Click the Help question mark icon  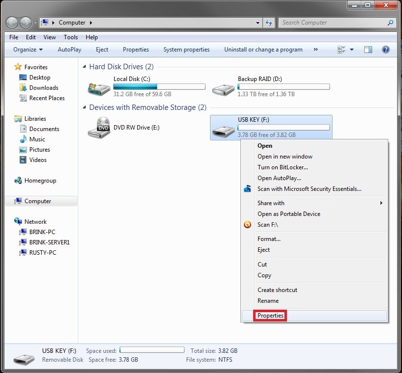click(385, 50)
